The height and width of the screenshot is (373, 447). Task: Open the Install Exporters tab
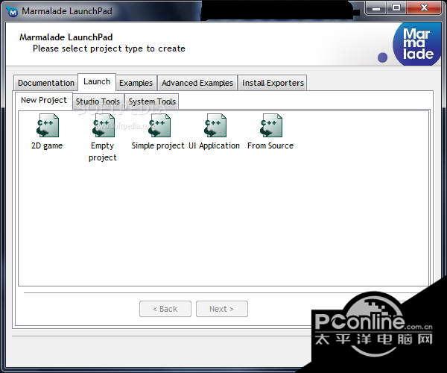pyautogui.click(x=273, y=83)
